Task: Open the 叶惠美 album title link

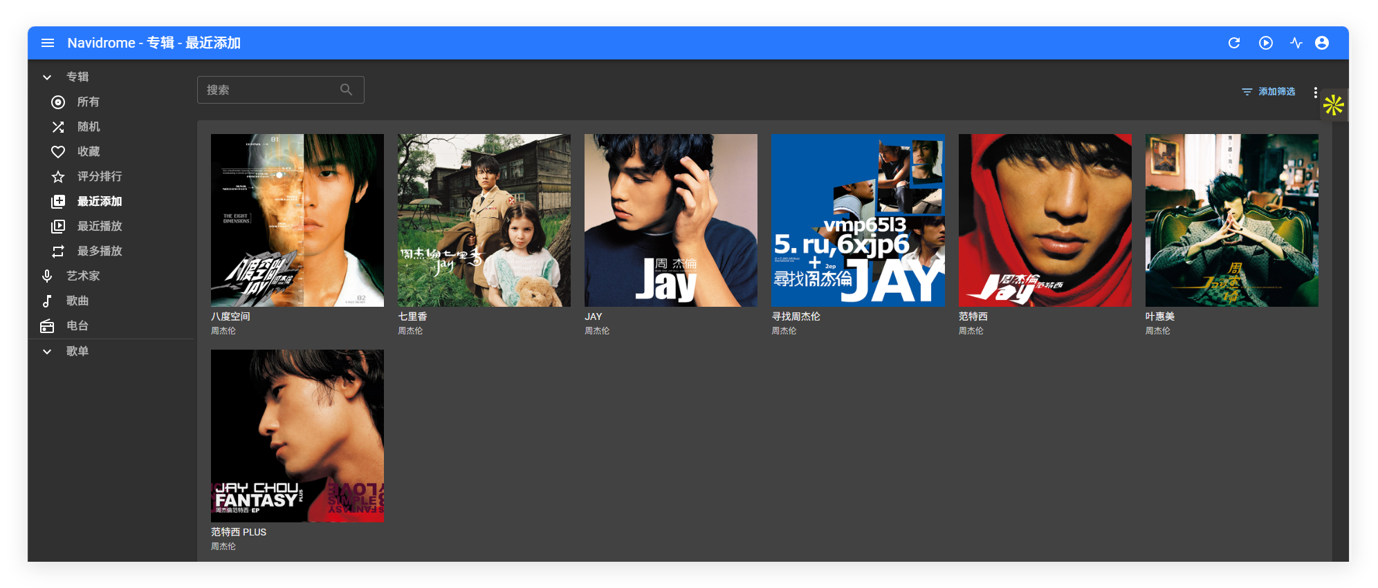Action: 1159,316
